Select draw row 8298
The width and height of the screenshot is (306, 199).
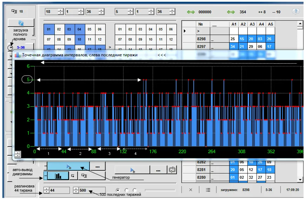228,39
